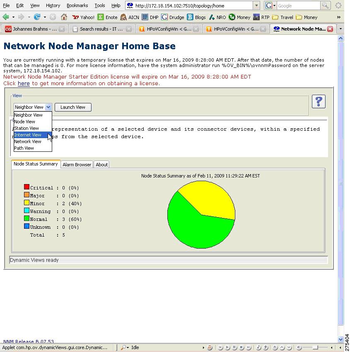The width and height of the screenshot is (350, 352).
Task: Click the browser Back arrow button
Action: 6,17
